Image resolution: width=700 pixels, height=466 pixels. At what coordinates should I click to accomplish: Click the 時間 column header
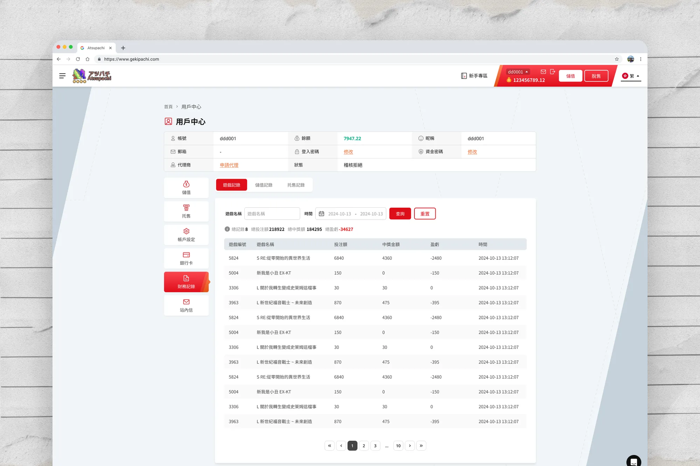coord(483,244)
